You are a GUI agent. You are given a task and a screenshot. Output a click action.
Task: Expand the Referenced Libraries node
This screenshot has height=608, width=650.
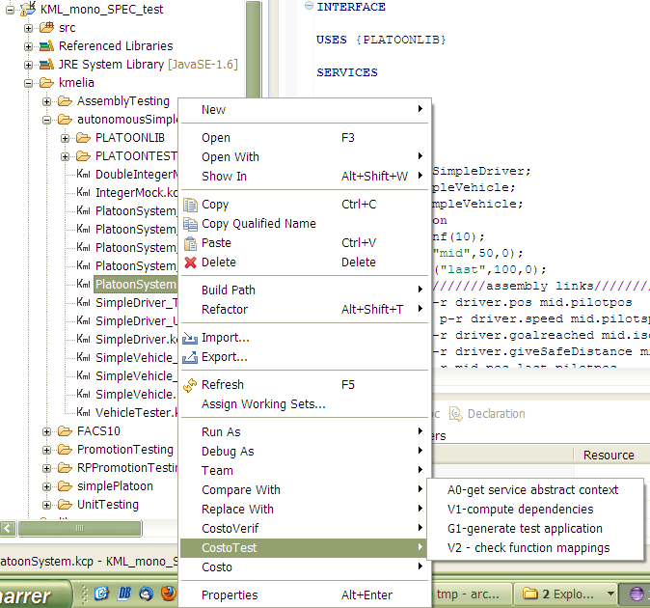[29, 46]
